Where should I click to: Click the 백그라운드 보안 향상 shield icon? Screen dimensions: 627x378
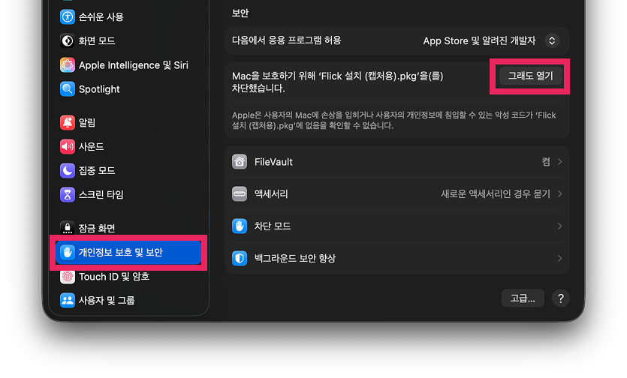point(240,259)
